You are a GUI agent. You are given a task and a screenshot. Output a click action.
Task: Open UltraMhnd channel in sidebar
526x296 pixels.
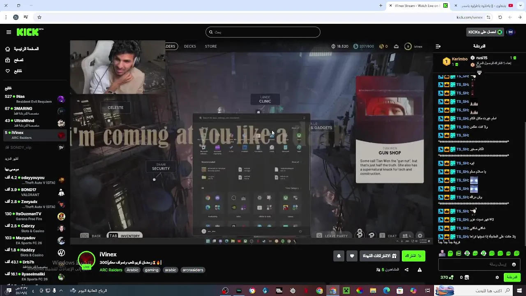click(x=35, y=123)
